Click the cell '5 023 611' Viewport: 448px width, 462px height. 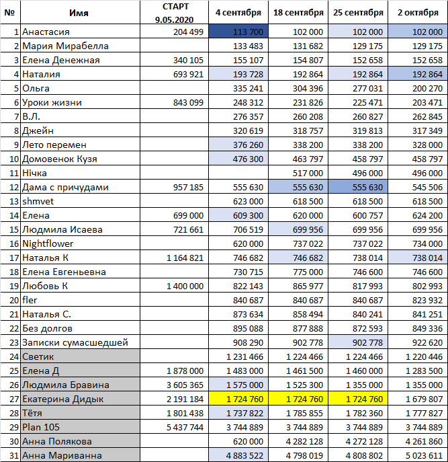click(418, 455)
